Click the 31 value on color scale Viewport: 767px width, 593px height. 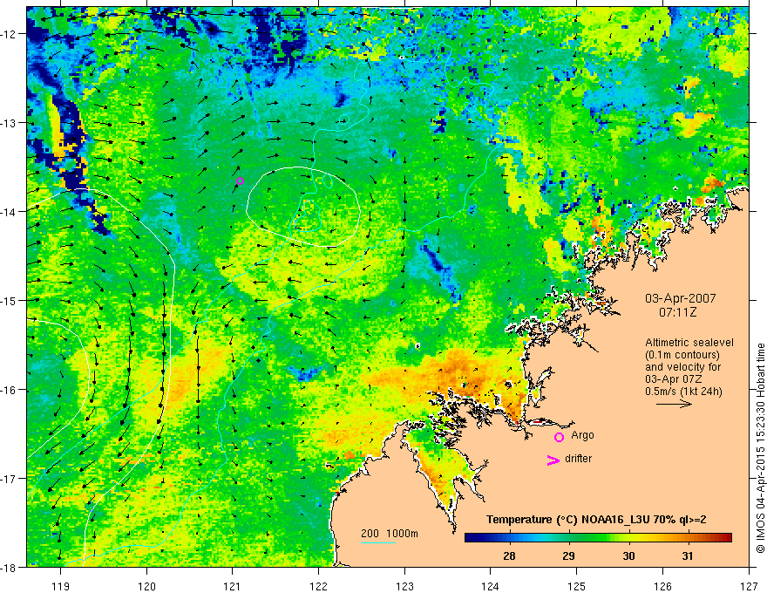(688, 556)
